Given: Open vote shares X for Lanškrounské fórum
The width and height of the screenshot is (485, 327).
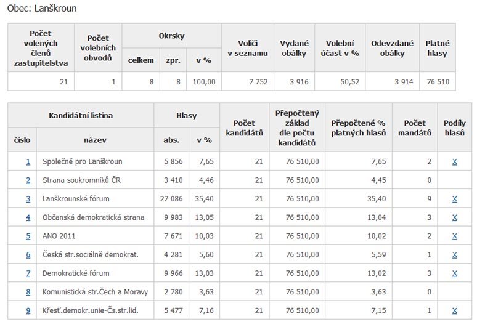Looking at the screenshot, I should click(x=454, y=199).
